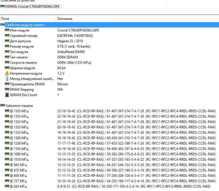
Task: Select the value Crucial CT8G4DFS8266.C8FE in the table
Action: [x=78, y=30]
